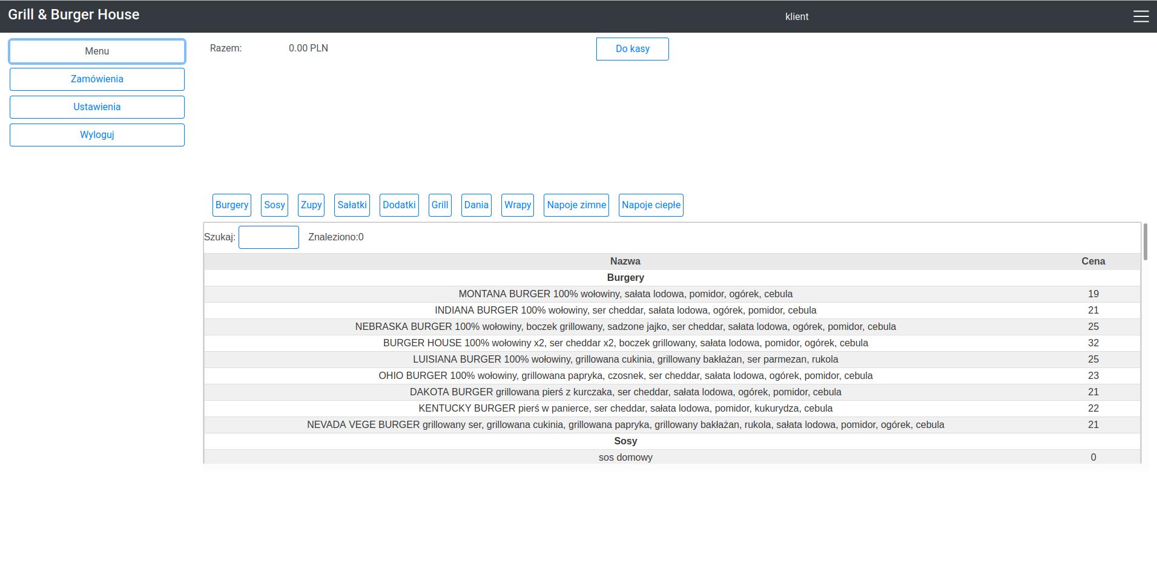Open the Dodatki category
The image size is (1157, 563).
tap(399, 205)
